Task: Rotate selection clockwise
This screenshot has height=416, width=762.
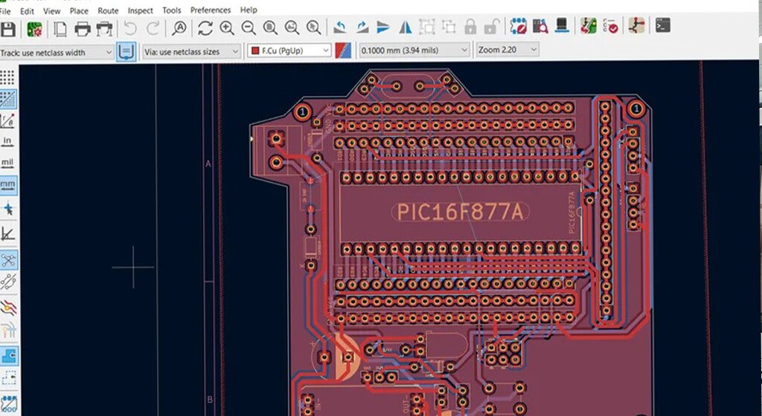Action: (x=362, y=27)
